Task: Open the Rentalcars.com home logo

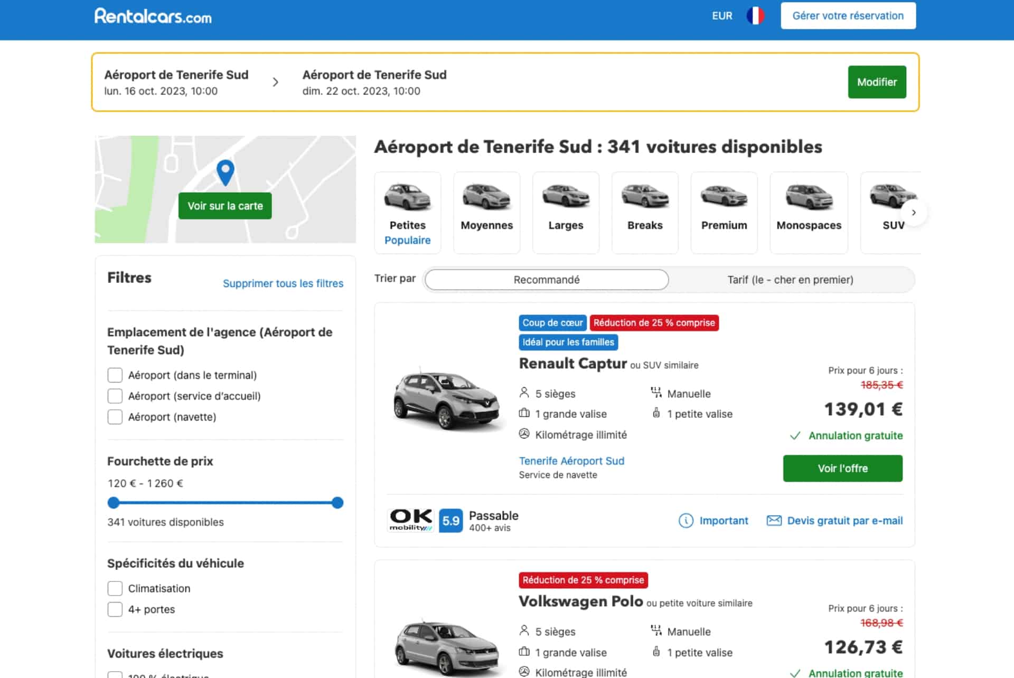Action: 153,16
